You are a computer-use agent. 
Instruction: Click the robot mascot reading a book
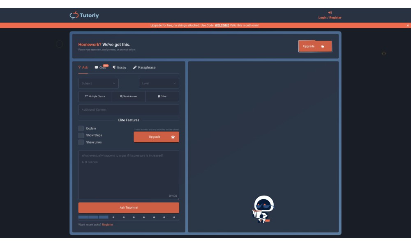click(x=263, y=209)
